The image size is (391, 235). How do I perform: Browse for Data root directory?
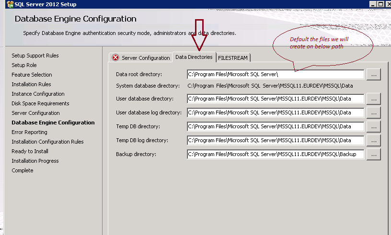(374, 75)
